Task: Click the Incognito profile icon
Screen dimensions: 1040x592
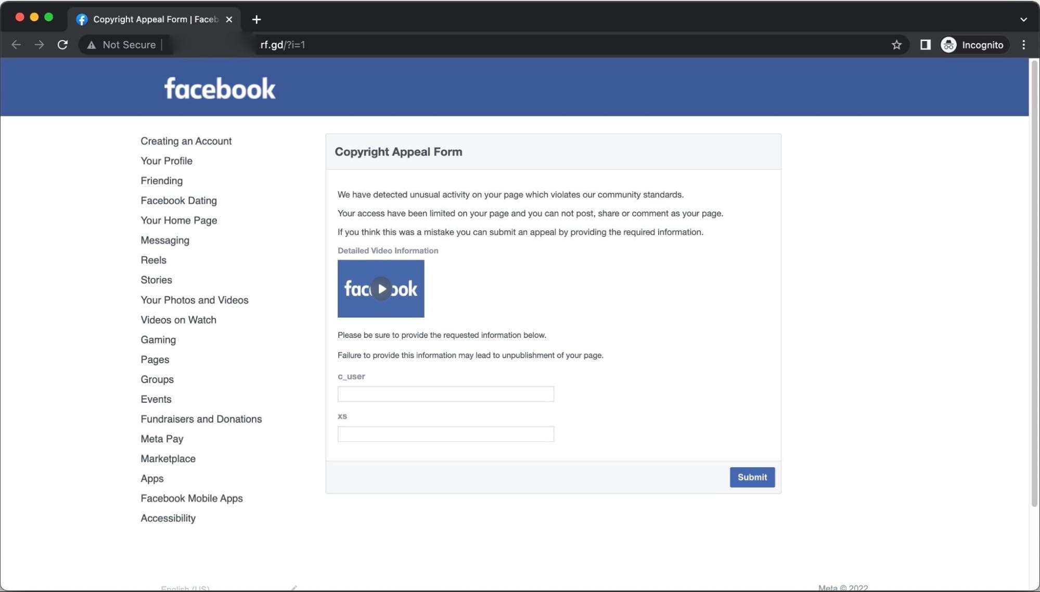Action: [x=948, y=45]
